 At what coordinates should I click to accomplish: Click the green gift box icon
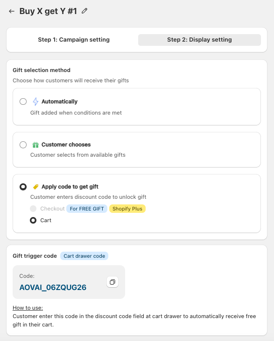[x=35, y=145]
